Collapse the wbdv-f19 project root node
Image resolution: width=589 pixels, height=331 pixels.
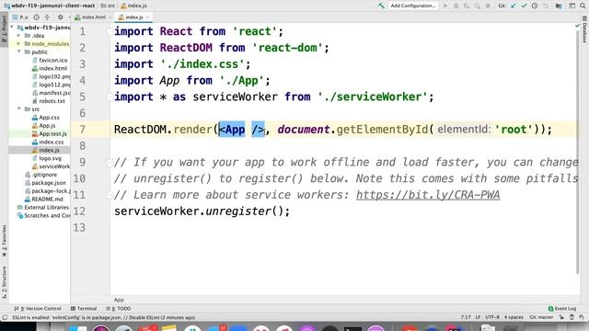coord(12,28)
